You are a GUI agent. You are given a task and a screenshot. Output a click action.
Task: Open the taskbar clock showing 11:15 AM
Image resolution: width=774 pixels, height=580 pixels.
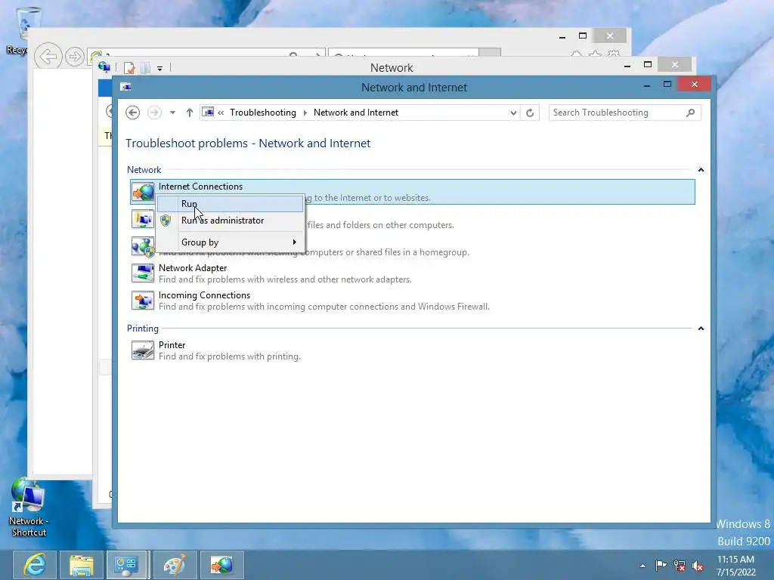click(735, 566)
